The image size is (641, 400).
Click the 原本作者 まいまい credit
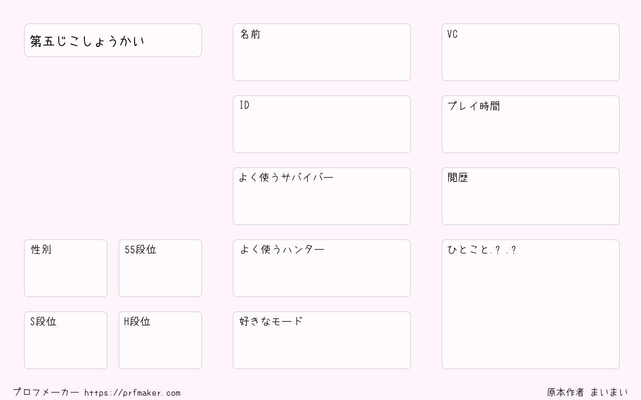click(588, 393)
